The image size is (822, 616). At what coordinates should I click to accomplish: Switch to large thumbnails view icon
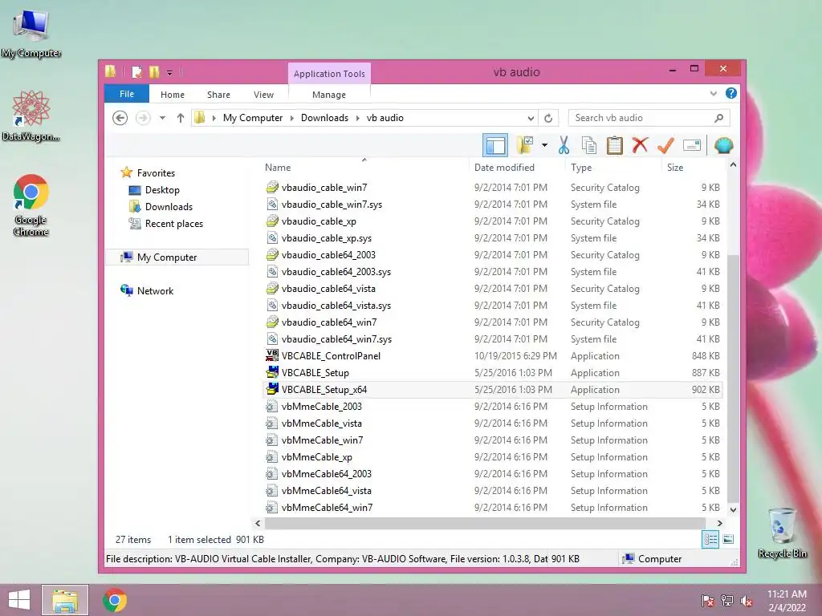tap(728, 539)
